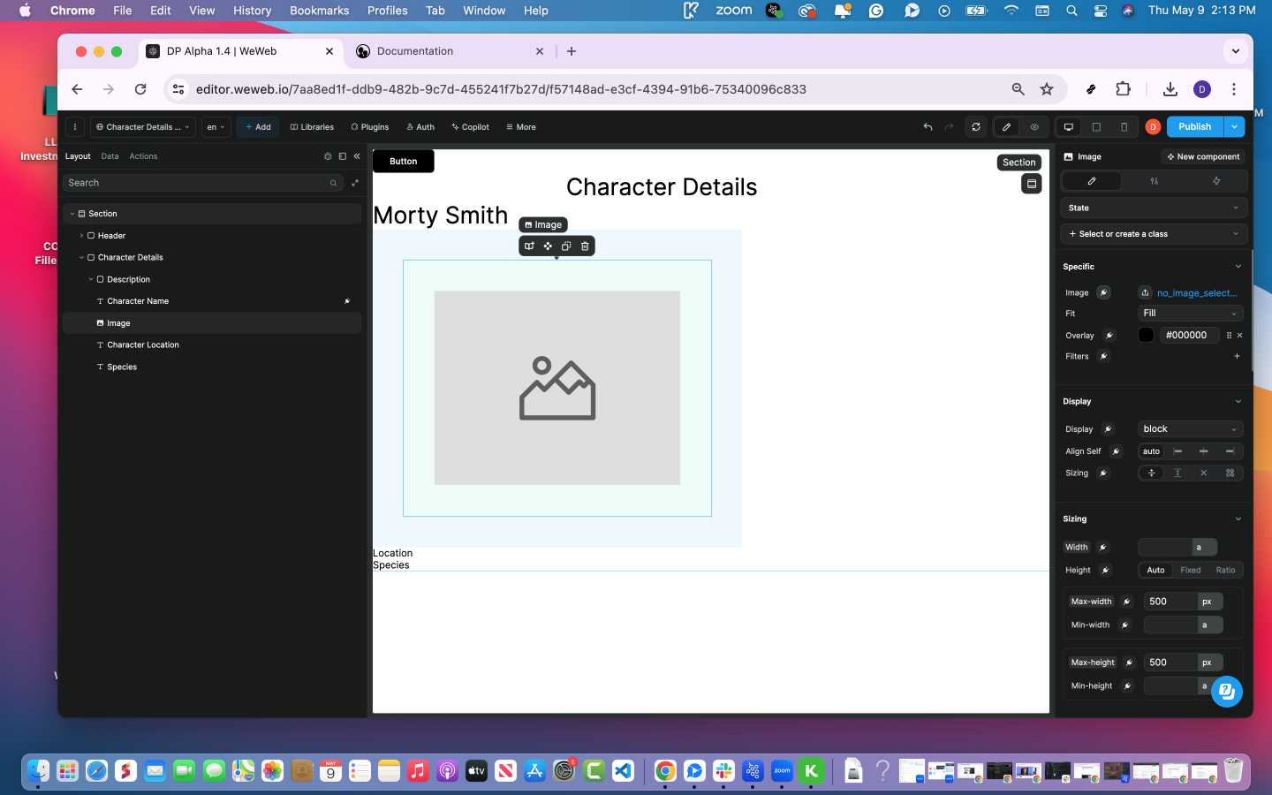Image resolution: width=1272 pixels, height=795 pixels.
Task: Select the desktop breakpoint icon
Action: [1069, 127]
